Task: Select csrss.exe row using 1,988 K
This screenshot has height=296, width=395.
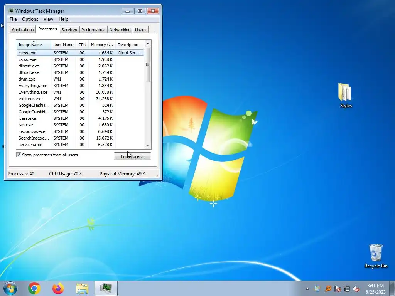Action: pos(80,59)
